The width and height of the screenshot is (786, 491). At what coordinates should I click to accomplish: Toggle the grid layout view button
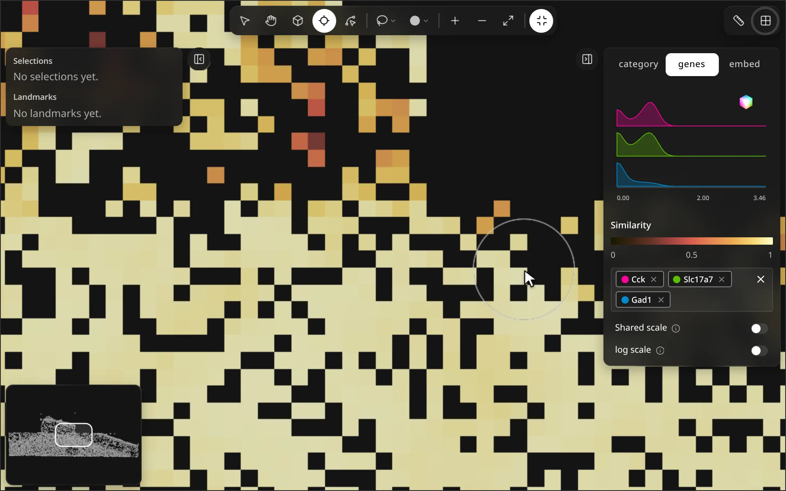pyautogui.click(x=766, y=21)
